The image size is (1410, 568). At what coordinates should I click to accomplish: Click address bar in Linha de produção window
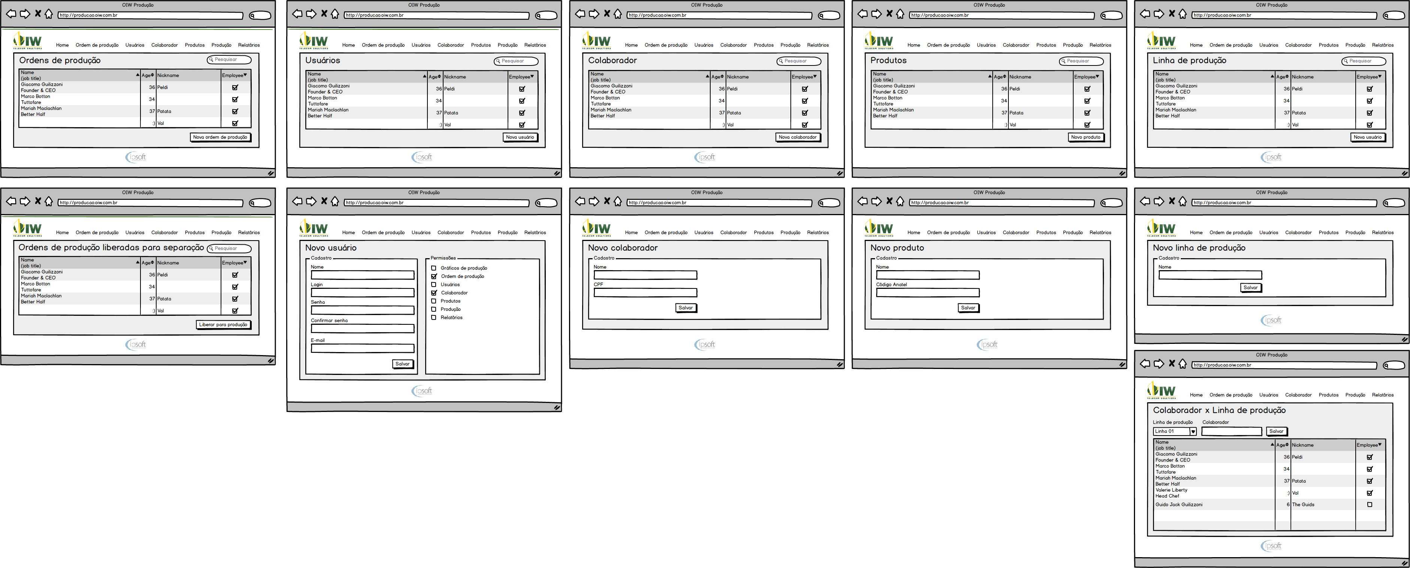[x=1284, y=15]
